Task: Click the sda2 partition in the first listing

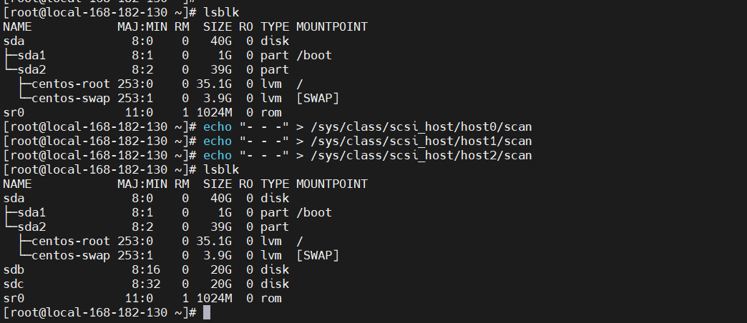Action: pyautogui.click(x=31, y=70)
